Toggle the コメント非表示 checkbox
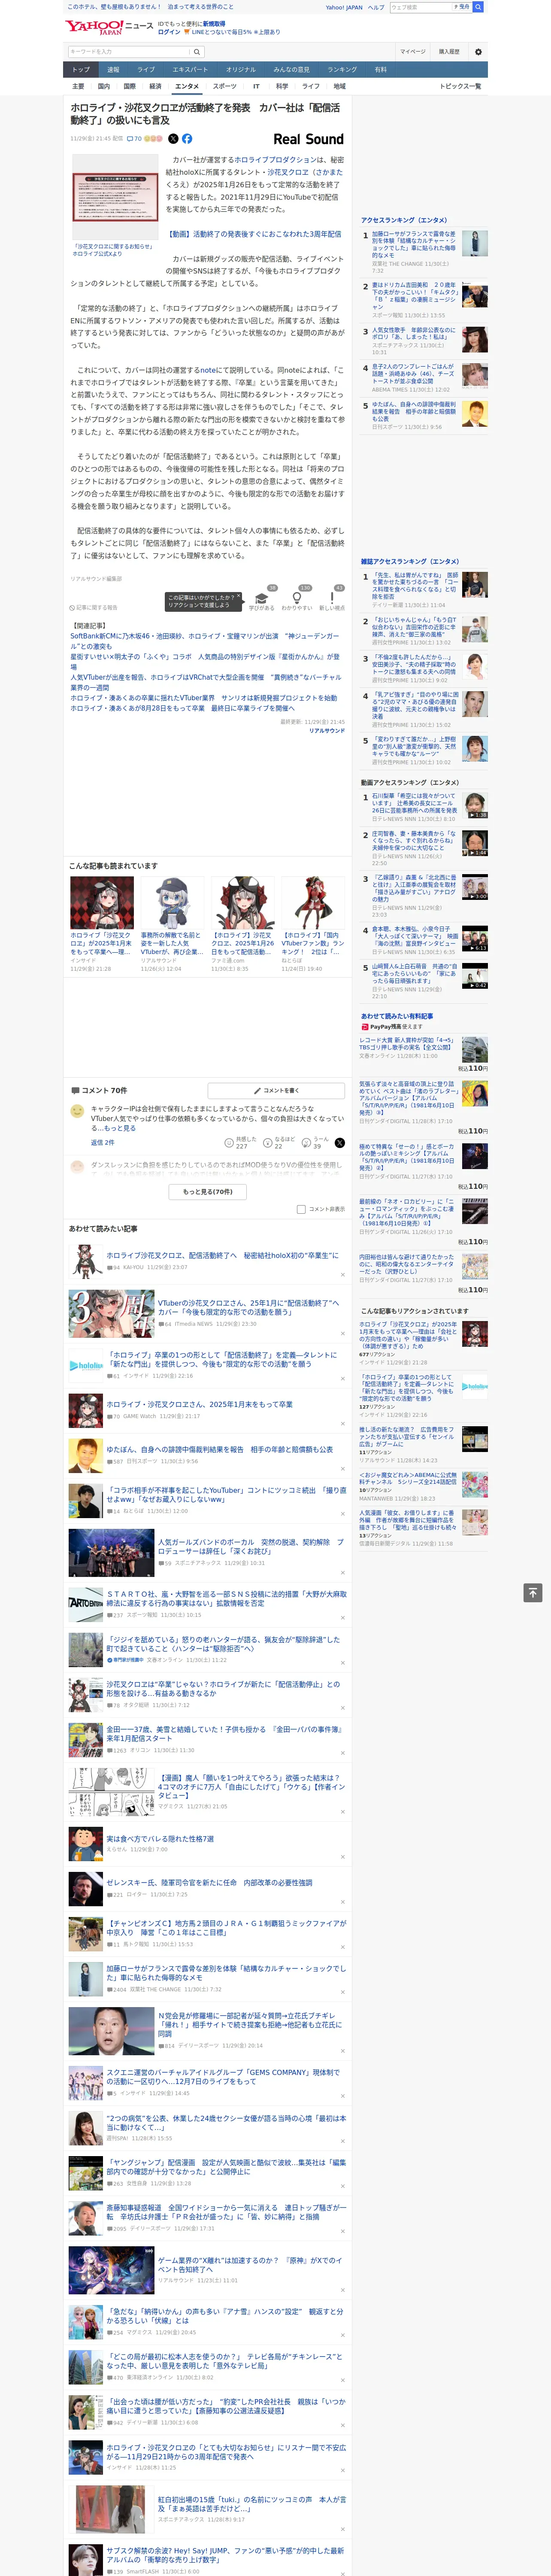This screenshot has width=551, height=2576. coord(301,1209)
